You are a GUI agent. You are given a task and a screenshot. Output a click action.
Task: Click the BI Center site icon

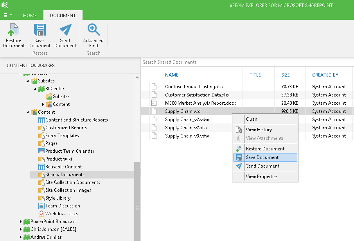(x=41, y=89)
